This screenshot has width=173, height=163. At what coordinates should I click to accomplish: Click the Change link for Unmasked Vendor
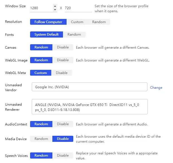(156, 88)
